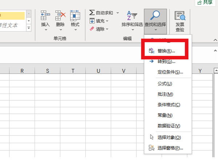Click the Insert cells (插入) icon
This screenshot has width=218, height=163.
[45, 16]
